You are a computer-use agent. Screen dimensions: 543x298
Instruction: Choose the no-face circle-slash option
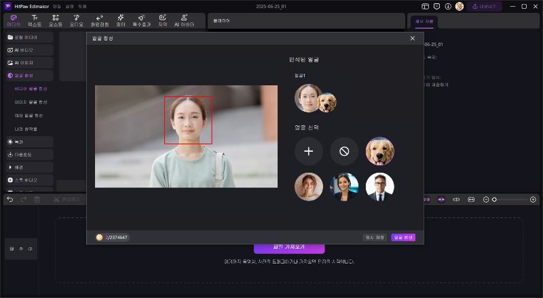pos(344,152)
